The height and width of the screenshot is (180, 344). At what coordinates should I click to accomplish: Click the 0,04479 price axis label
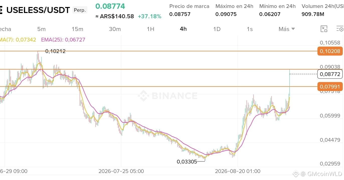[330, 140]
